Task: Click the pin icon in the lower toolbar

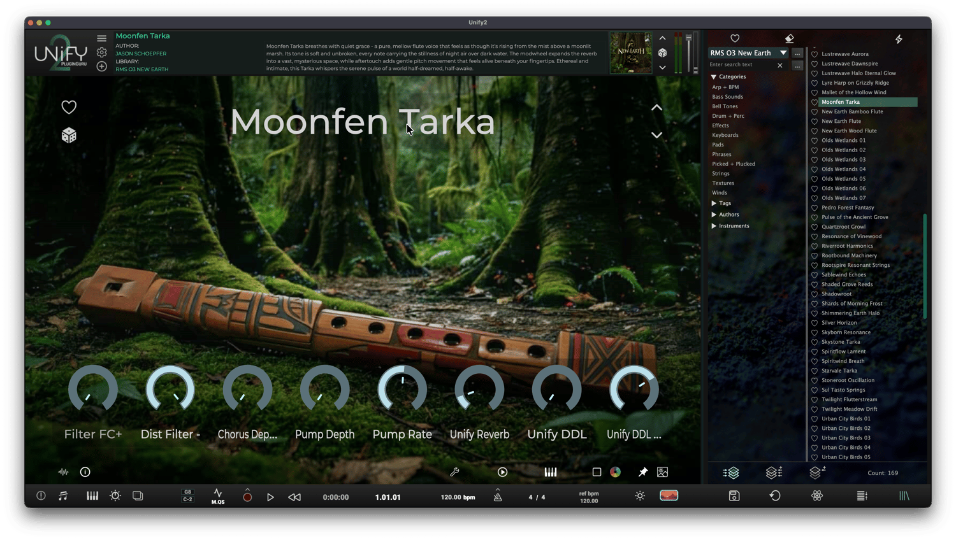Action: [642, 472]
